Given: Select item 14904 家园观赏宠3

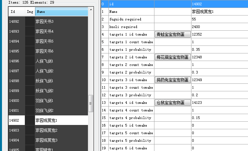Looking at the screenshot, I should [x=48, y=140].
